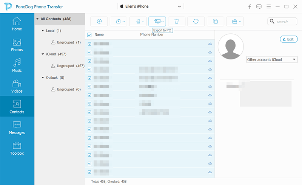The width and height of the screenshot is (302, 185).
Task: Click the FoneDog logo icon
Action: 8,6
